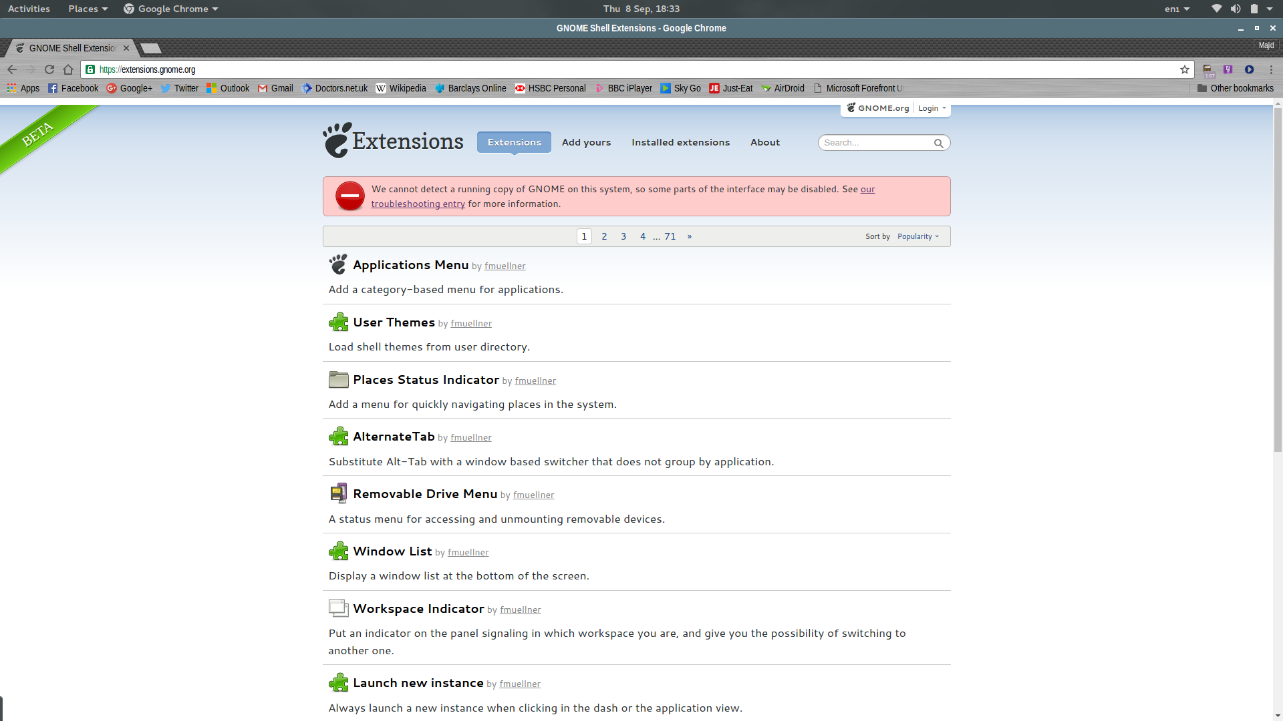The width and height of the screenshot is (1283, 721).
Task: Click the search magnifier icon
Action: pos(938,143)
